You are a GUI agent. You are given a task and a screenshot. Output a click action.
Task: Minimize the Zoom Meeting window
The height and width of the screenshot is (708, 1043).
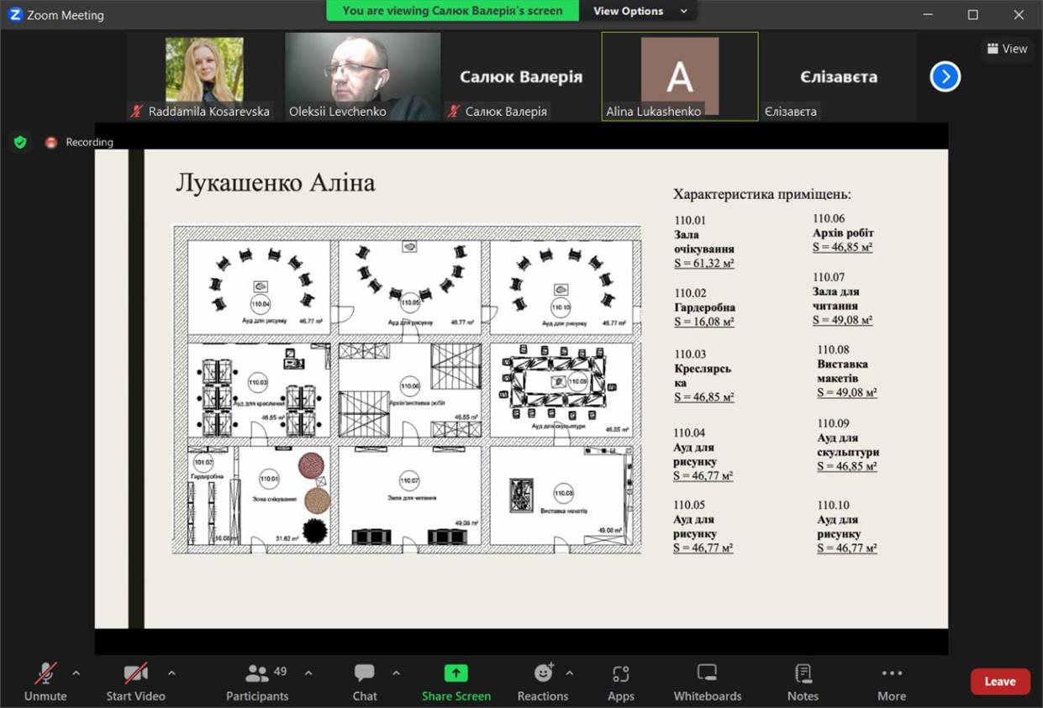pyautogui.click(x=928, y=14)
